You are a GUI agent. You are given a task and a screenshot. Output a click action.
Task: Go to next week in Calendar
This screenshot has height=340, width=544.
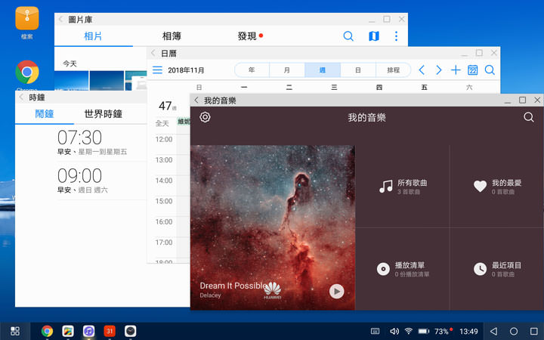click(438, 70)
